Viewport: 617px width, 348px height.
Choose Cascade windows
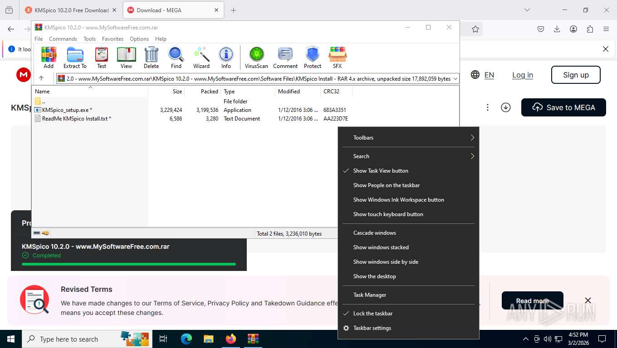408,233
